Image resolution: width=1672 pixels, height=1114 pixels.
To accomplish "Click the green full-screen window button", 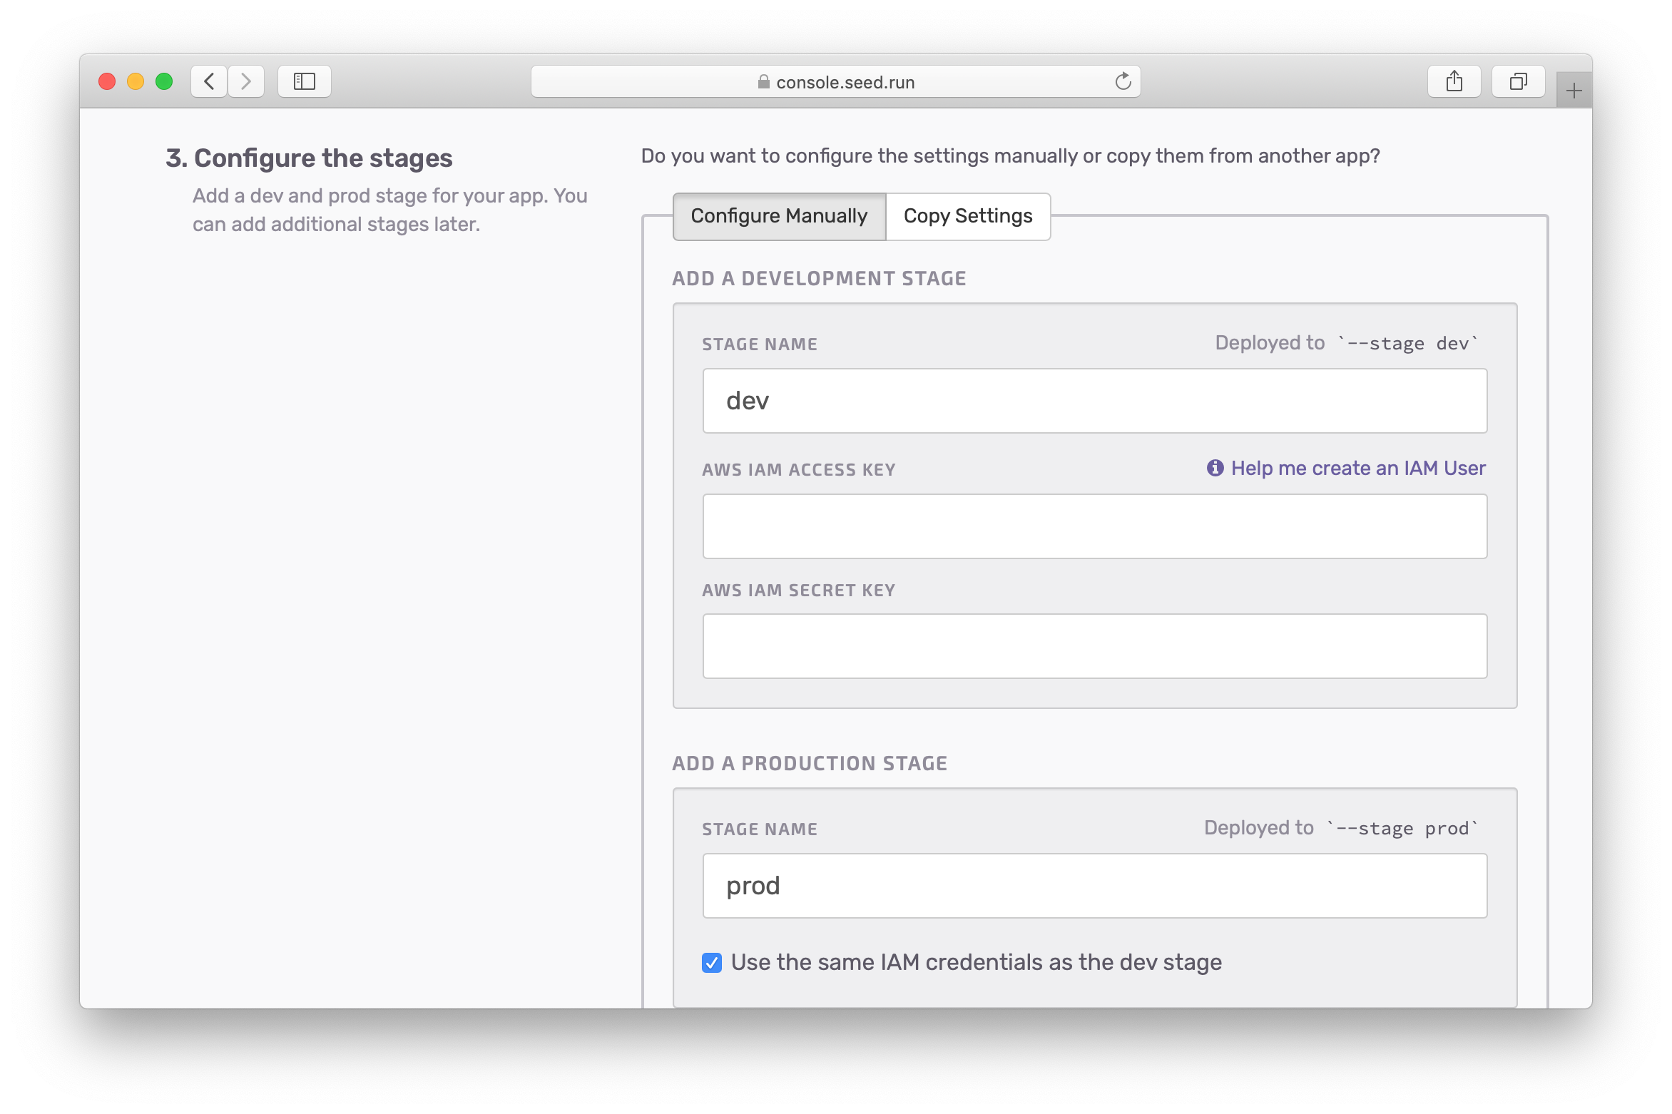I will [164, 81].
